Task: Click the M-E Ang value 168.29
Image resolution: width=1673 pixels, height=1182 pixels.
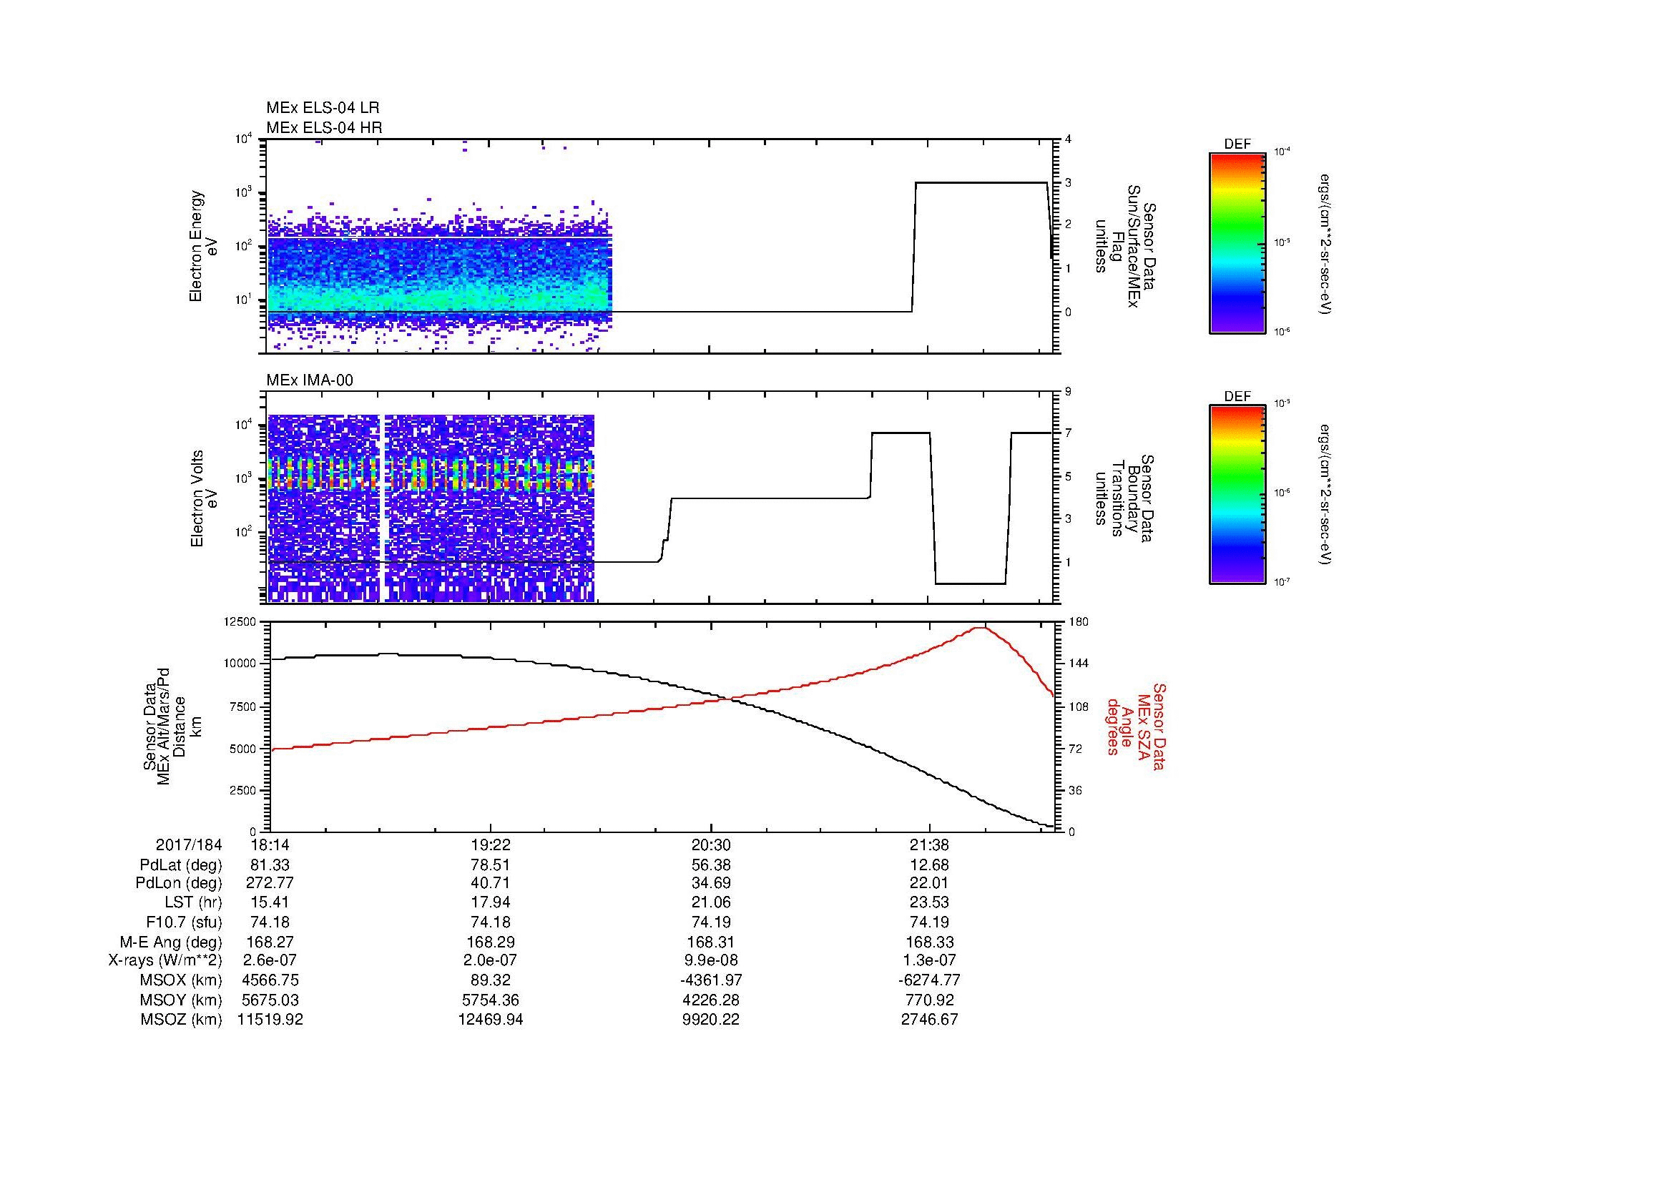Action: [491, 942]
